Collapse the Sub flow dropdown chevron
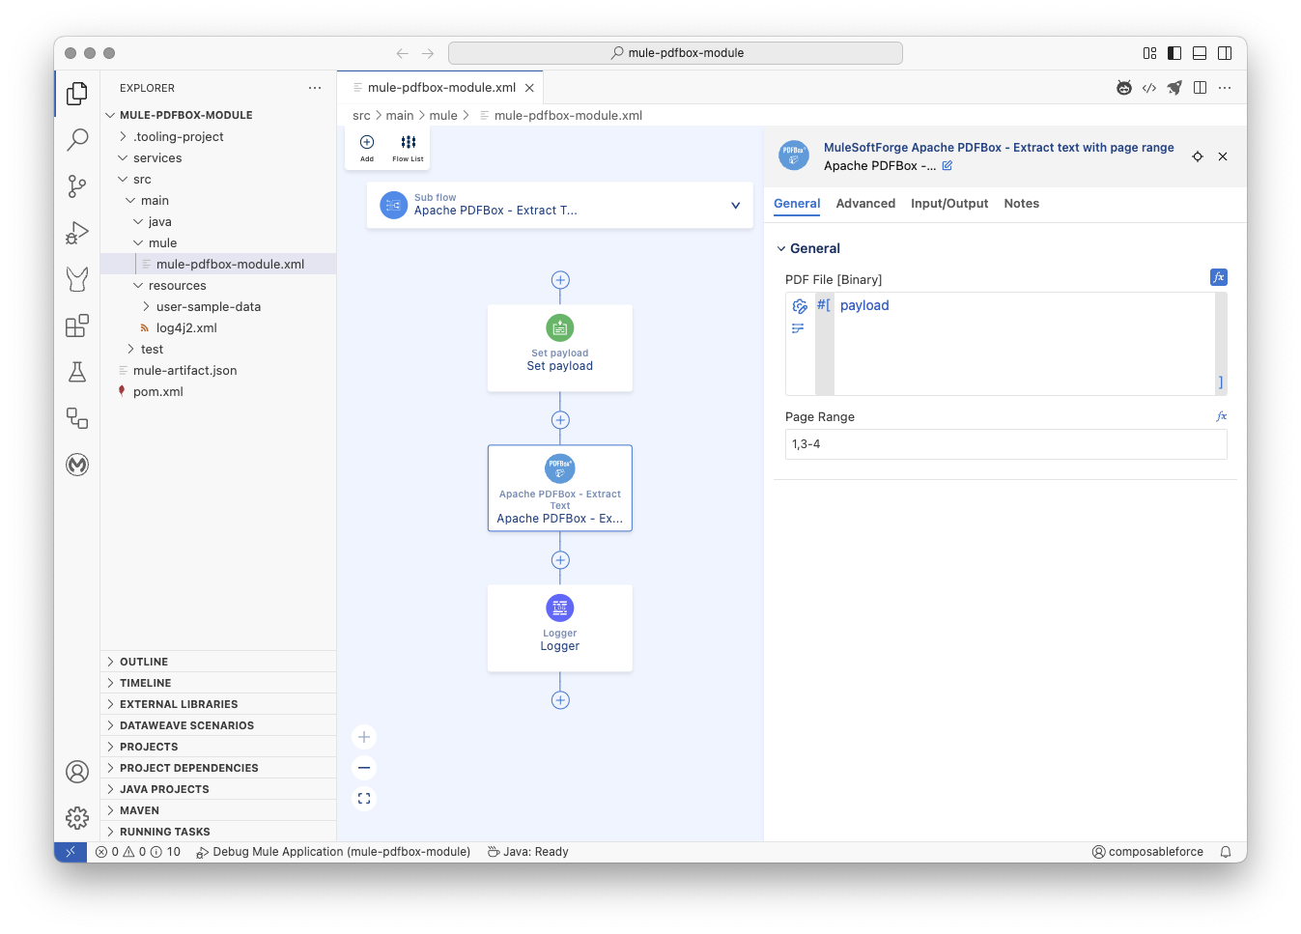This screenshot has width=1301, height=934. (x=735, y=205)
